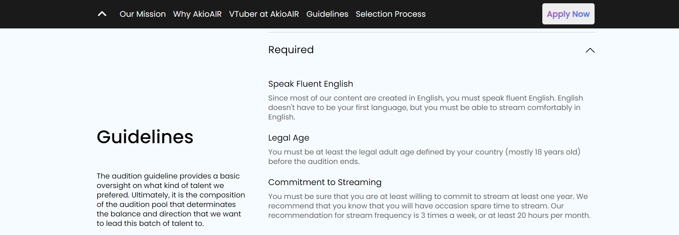Click empty space in the dark navigation bar

point(482,14)
